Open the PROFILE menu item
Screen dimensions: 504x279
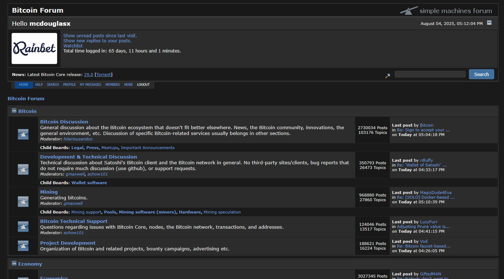click(69, 85)
